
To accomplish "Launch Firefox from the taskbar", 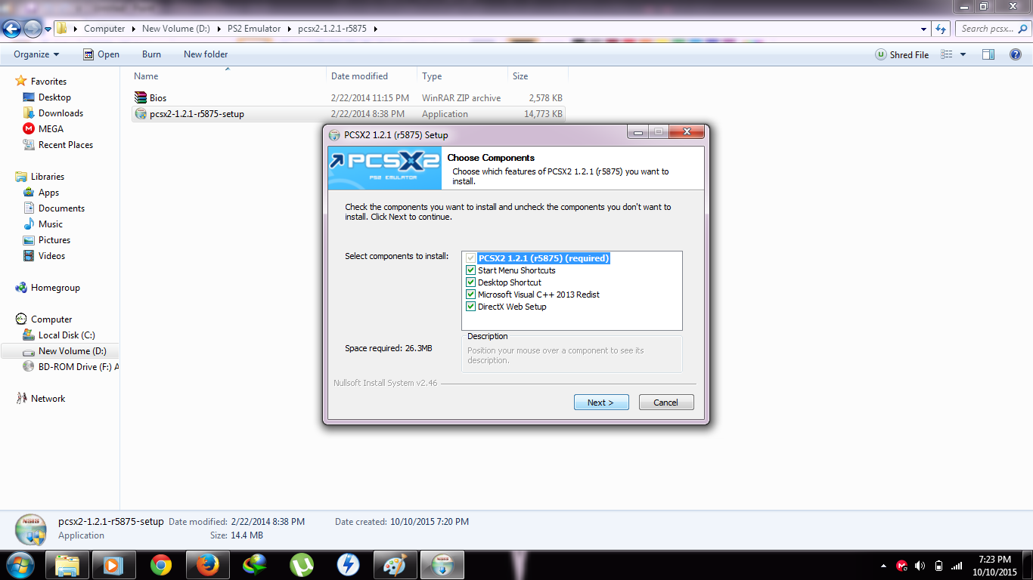I will click(207, 565).
